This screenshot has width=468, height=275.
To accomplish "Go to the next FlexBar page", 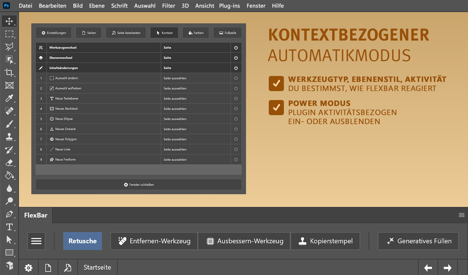I will 448,268.
